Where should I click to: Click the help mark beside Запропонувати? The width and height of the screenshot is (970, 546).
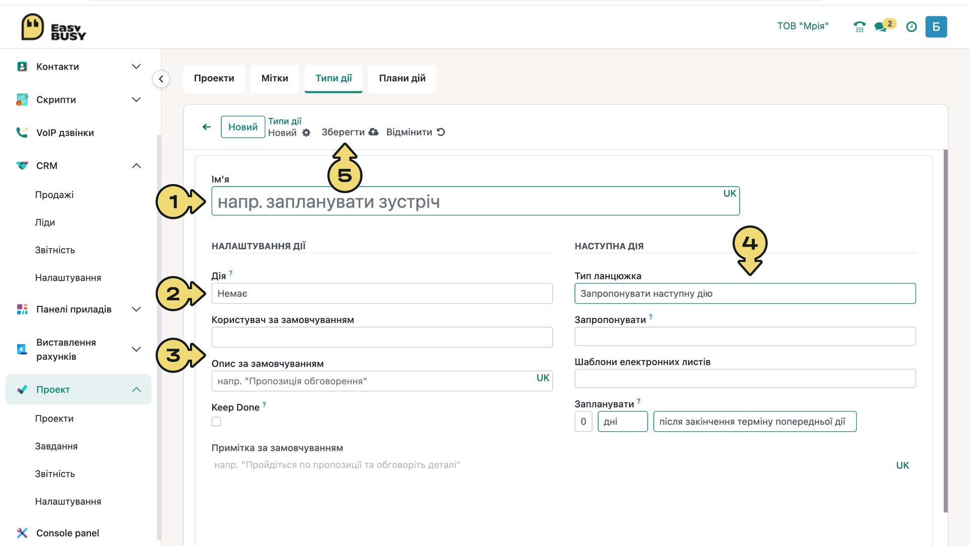tap(651, 317)
